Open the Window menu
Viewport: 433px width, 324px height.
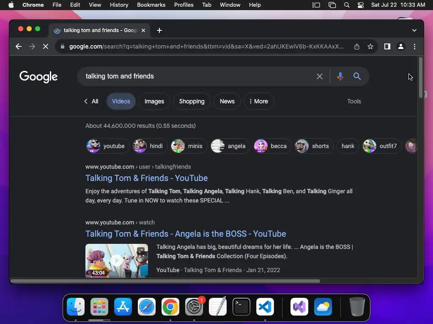[x=230, y=5]
